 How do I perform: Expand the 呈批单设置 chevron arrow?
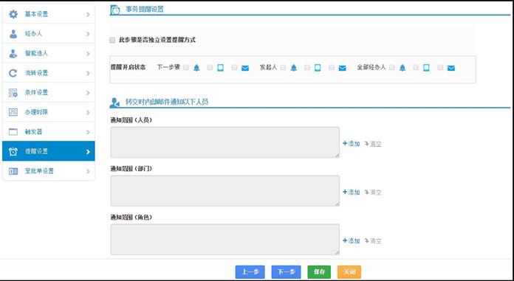pos(88,171)
